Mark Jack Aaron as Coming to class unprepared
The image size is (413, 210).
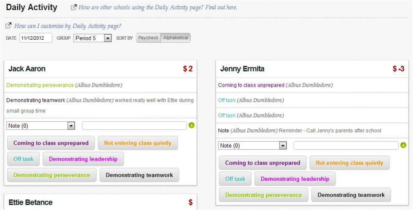(x=51, y=143)
